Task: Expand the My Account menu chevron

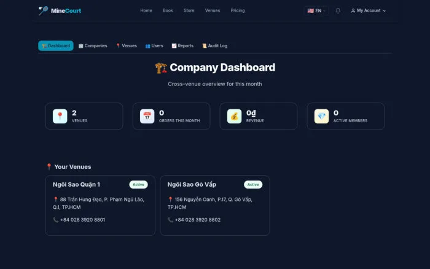Action: (x=384, y=11)
